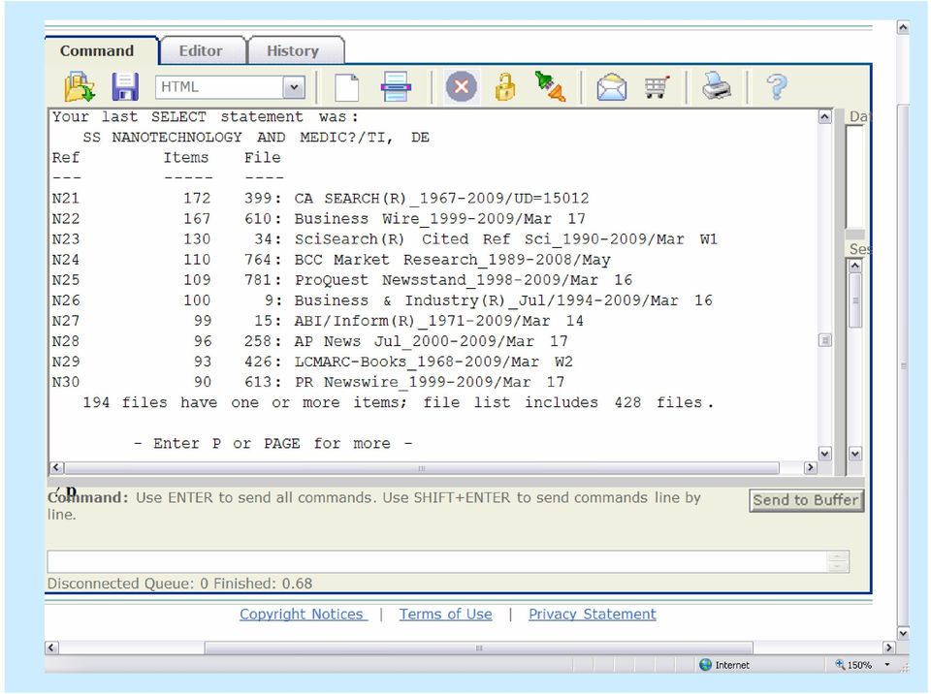The width and height of the screenshot is (931, 694).
Task: Open the Copyright Notices link
Action: coord(303,615)
